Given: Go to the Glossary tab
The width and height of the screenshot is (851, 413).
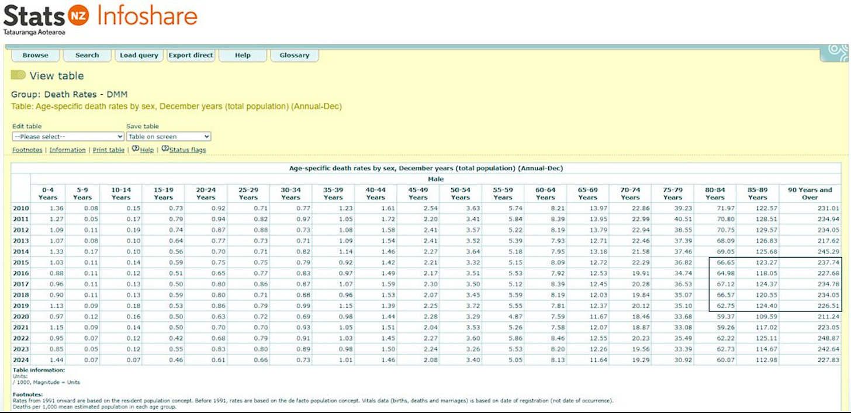Looking at the screenshot, I should pyautogui.click(x=295, y=55).
